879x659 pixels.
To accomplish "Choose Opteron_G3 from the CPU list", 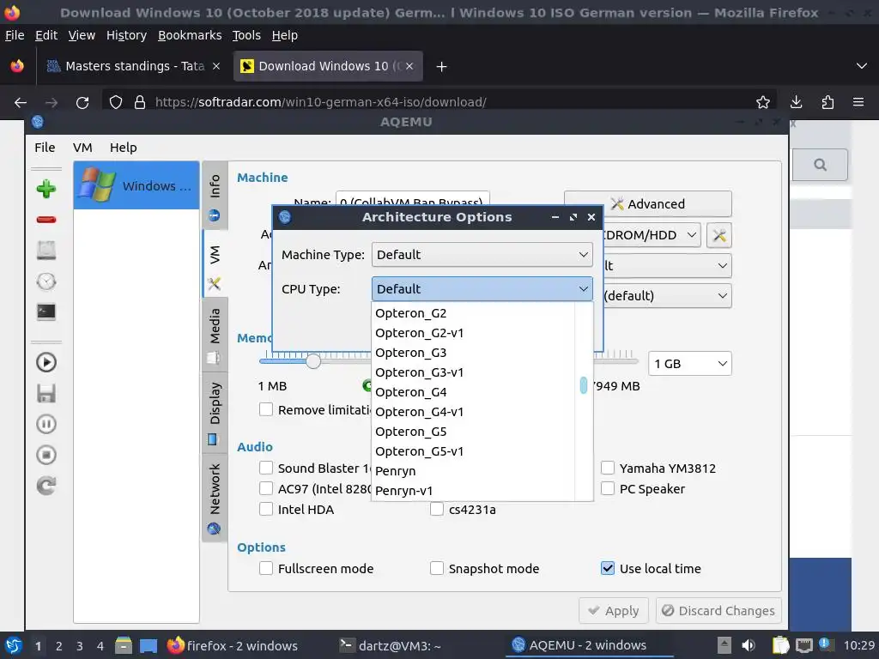I will 474,353.
